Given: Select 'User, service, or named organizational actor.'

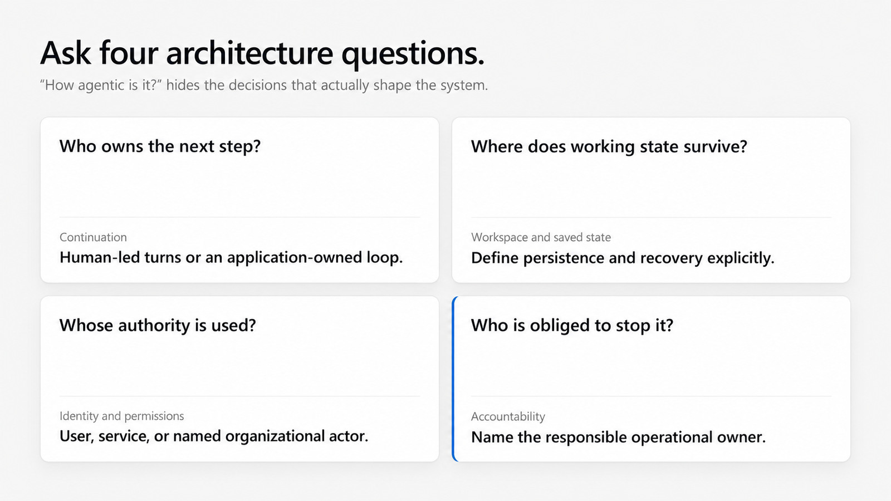Looking at the screenshot, I should tap(214, 436).
